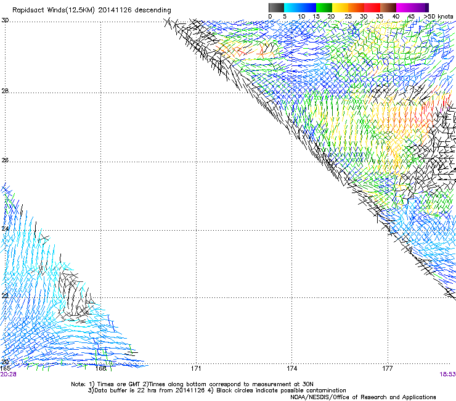Viewport: 456px width, 401px height.
Task: Select the green 15-20 knots color band
Action: click(x=324, y=7)
